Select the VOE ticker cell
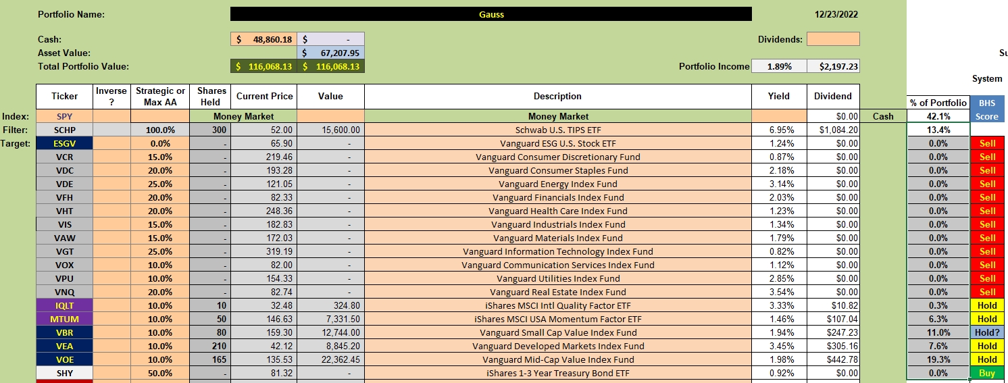The height and width of the screenshot is (383, 1008). pos(65,359)
